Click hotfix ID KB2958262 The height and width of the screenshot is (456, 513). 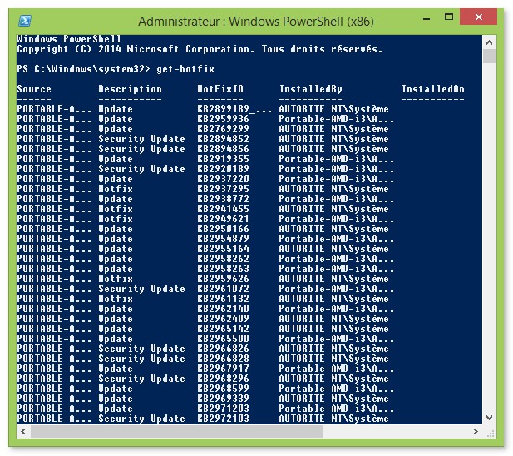coord(223,259)
